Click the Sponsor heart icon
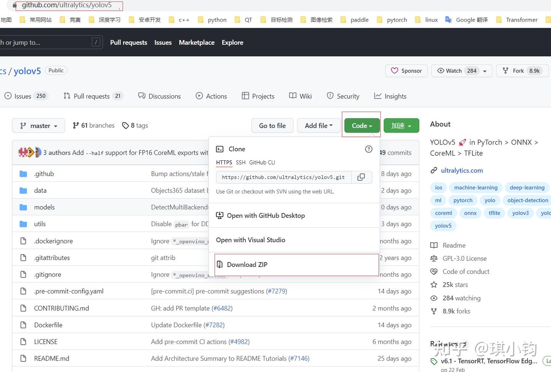The width and height of the screenshot is (551, 372). point(395,70)
